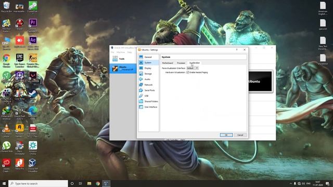Open Task View on the taskbar
This screenshot has width=333, height=187.
(81, 183)
